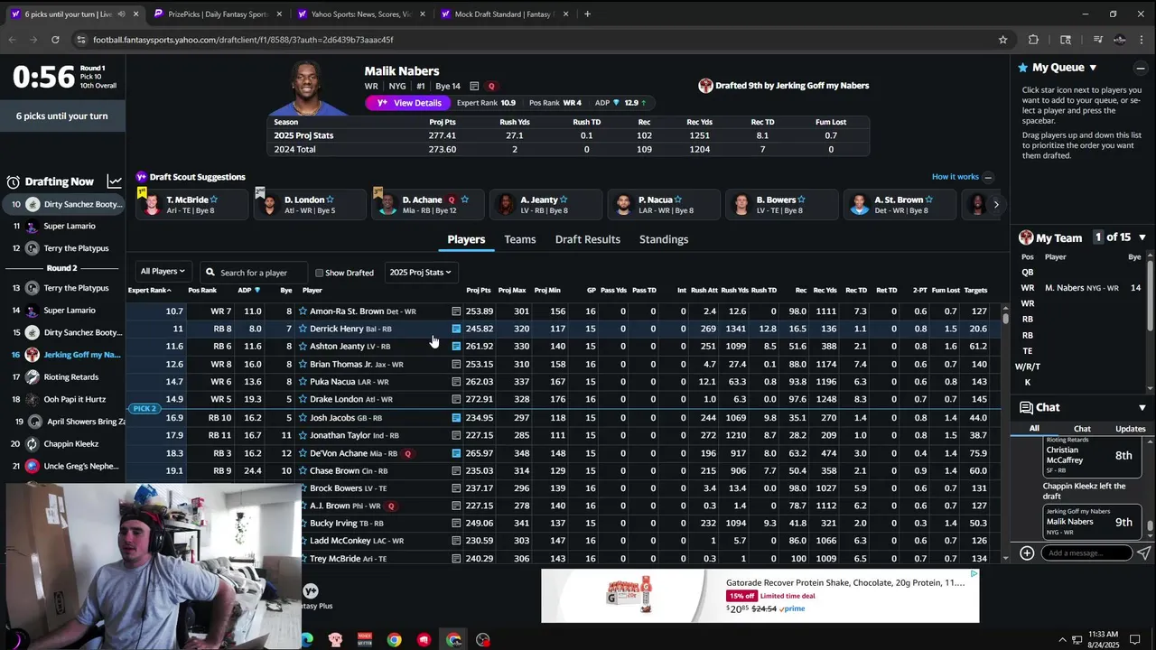The width and height of the screenshot is (1156, 650).
Task: Open Bucky Irving notes icon
Action: [456, 524]
